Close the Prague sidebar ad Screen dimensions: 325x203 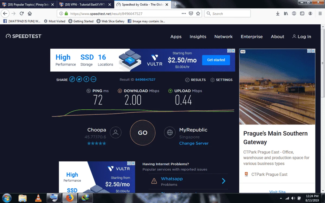(x=313, y=51)
